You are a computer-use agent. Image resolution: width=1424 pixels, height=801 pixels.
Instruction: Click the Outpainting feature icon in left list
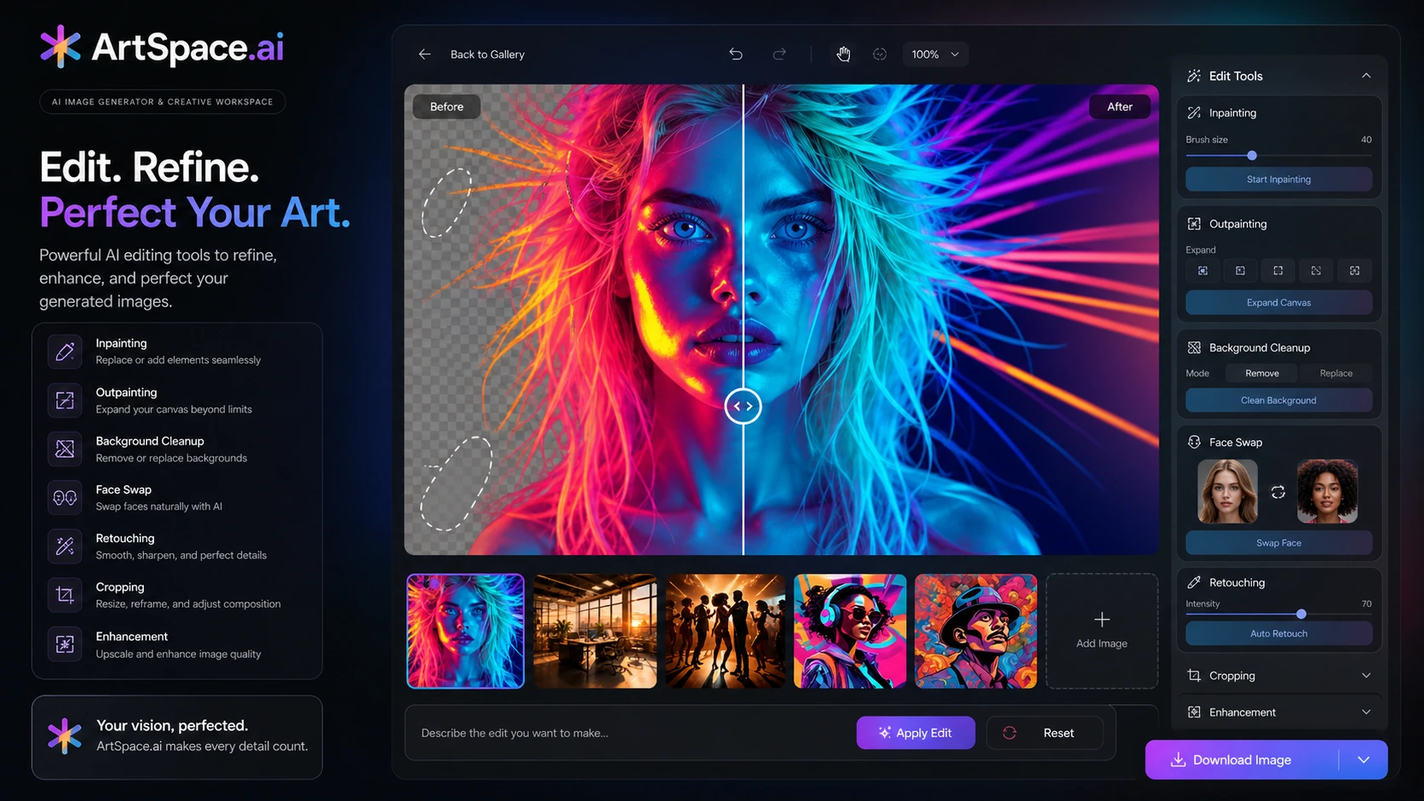pyautogui.click(x=65, y=400)
